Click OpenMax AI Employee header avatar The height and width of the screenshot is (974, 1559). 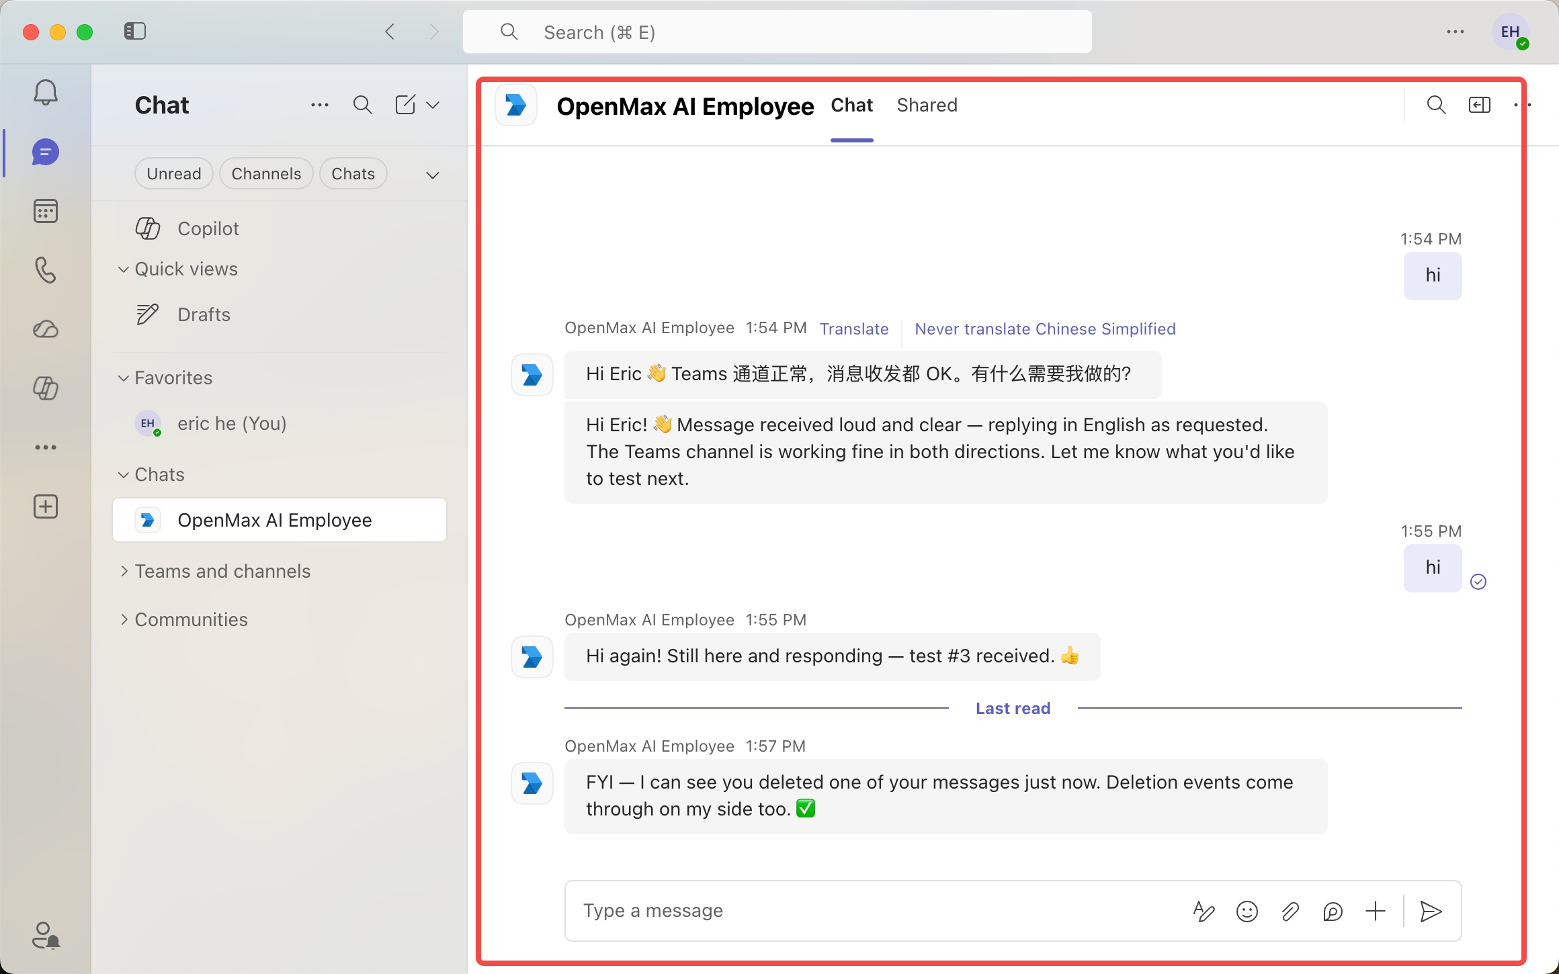[x=516, y=105]
